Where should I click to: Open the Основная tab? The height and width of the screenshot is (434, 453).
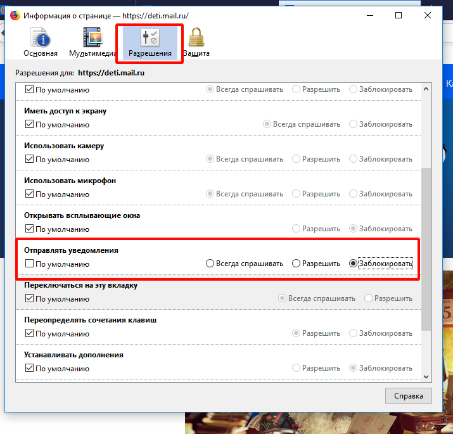click(41, 42)
